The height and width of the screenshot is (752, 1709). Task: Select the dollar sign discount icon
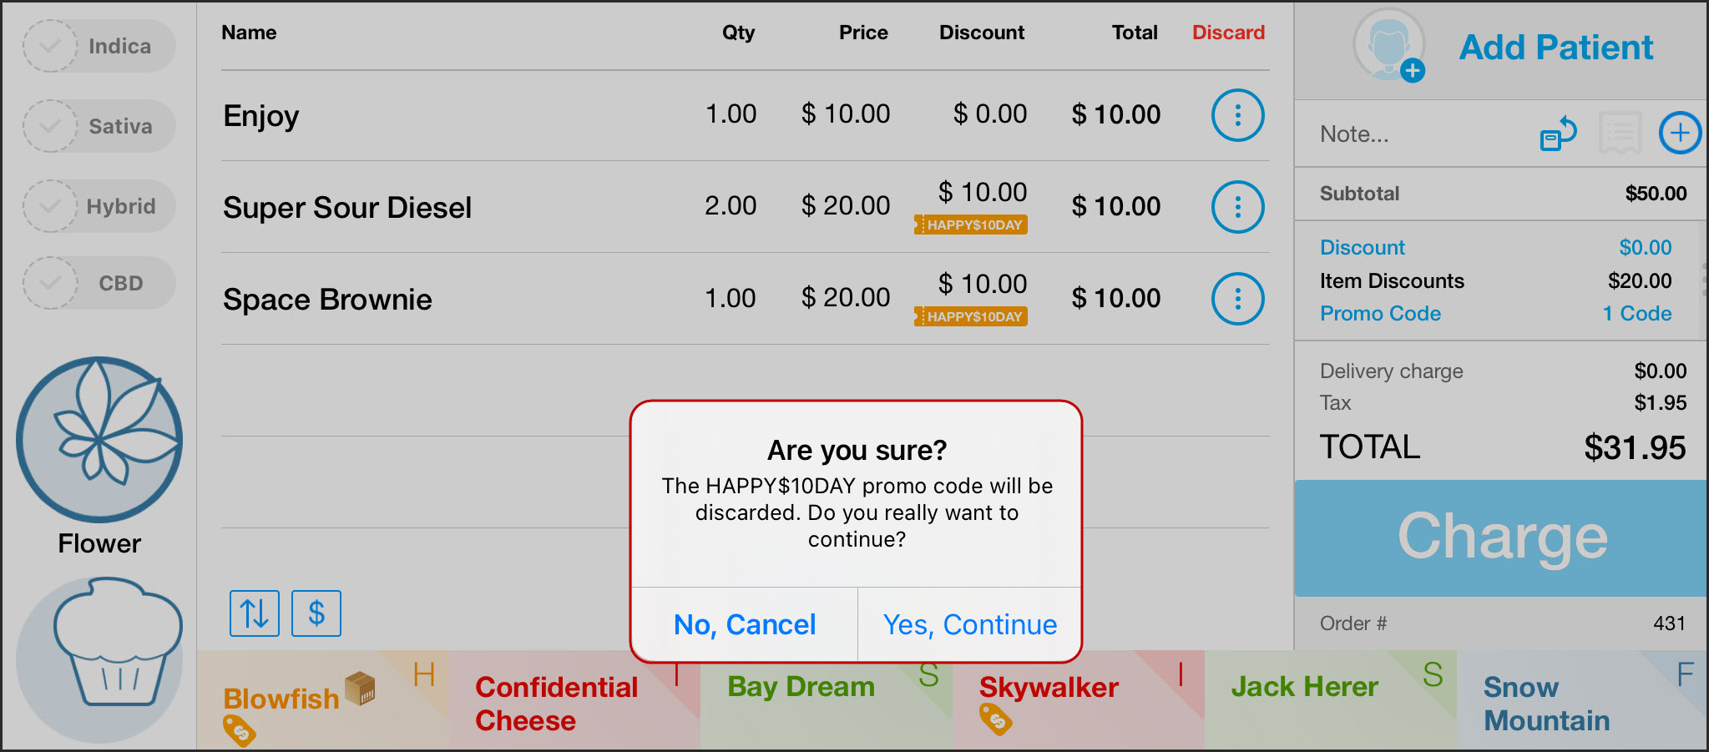[316, 613]
